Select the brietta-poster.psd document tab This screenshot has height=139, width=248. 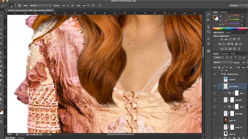(31, 10)
